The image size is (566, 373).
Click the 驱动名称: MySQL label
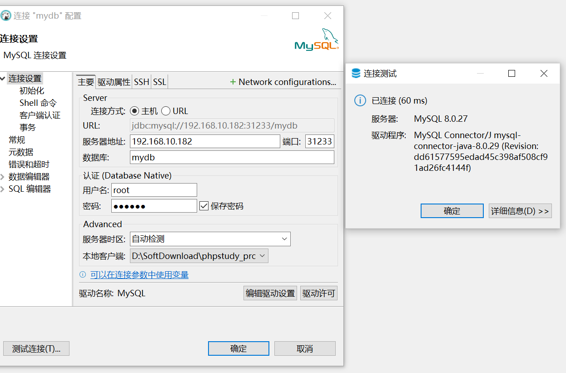(112, 293)
